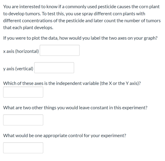Click the 'leave constant in this experiment' question
Viewport: 165px width, 161px height.
pos(75,108)
